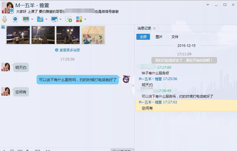Expand the presentation share dropdown arrow

click(32, 19)
